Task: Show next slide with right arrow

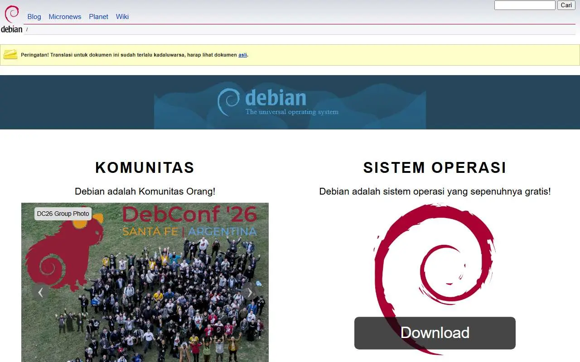Action: coord(249,292)
